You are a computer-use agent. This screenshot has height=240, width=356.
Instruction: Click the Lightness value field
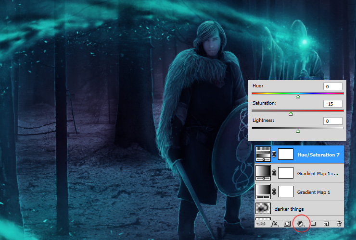point(333,121)
